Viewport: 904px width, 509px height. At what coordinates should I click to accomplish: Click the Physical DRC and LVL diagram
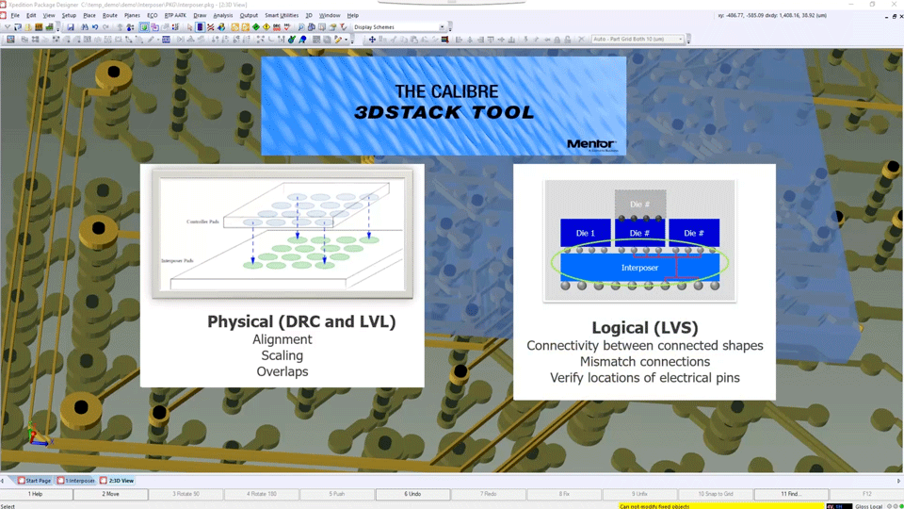(x=282, y=233)
